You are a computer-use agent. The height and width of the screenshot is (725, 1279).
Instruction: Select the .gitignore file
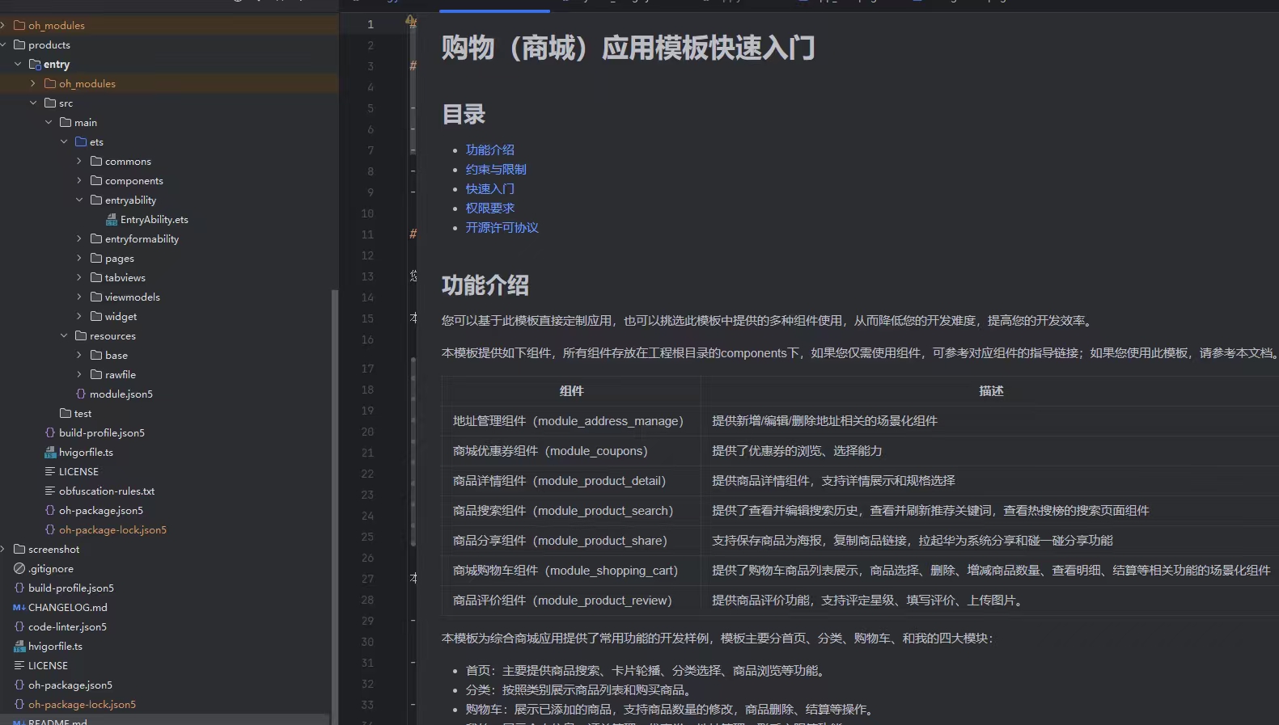click(x=50, y=569)
